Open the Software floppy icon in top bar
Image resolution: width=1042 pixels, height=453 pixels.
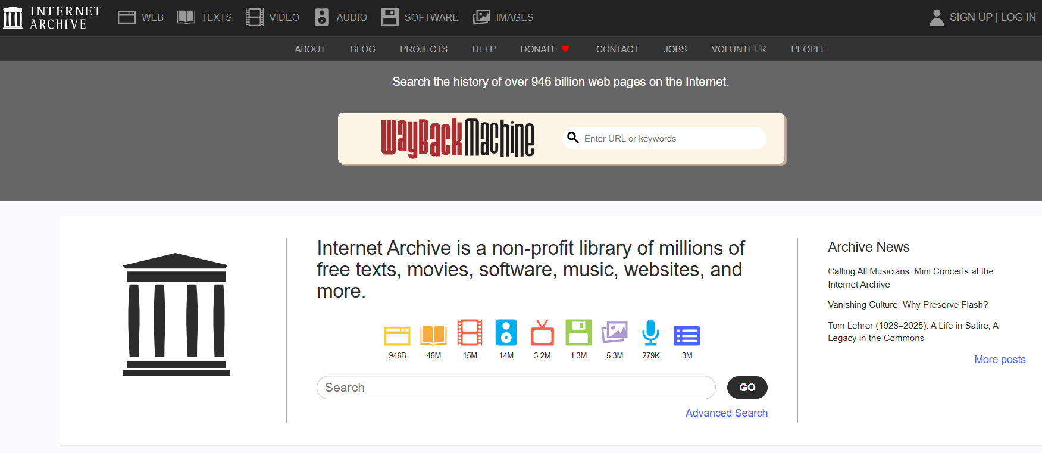(390, 17)
